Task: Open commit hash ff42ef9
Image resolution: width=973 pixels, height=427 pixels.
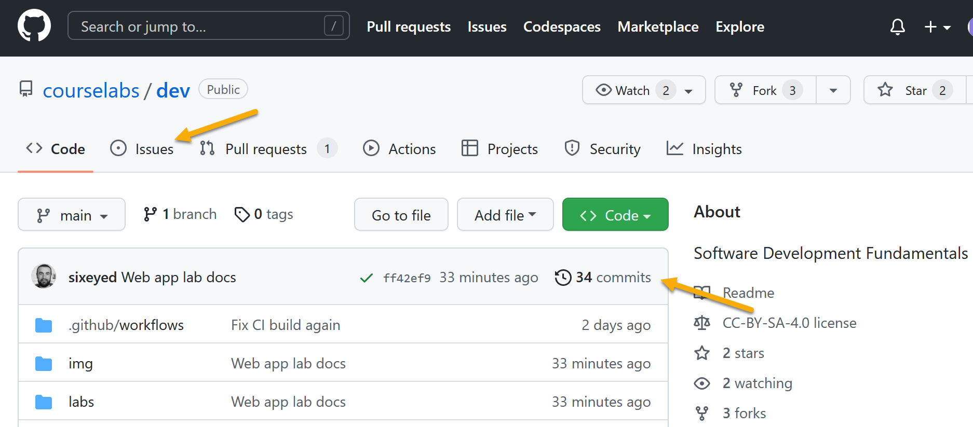Action: [x=407, y=278]
